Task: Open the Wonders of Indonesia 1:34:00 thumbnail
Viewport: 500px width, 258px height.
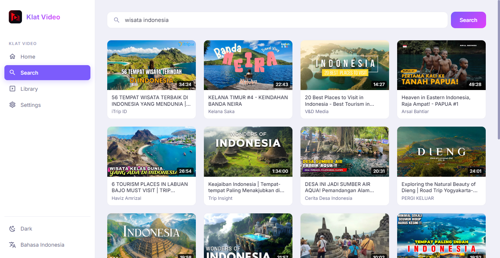Action: click(x=248, y=152)
